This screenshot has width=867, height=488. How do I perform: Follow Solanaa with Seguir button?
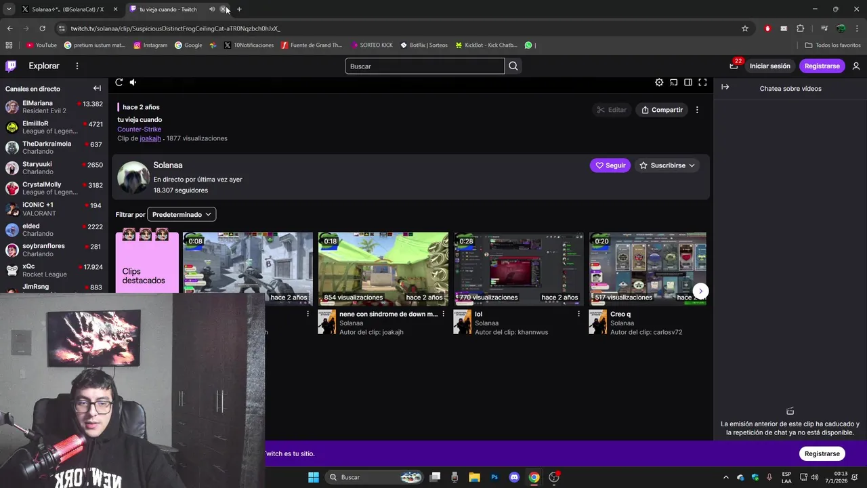(x=610, y=165)
